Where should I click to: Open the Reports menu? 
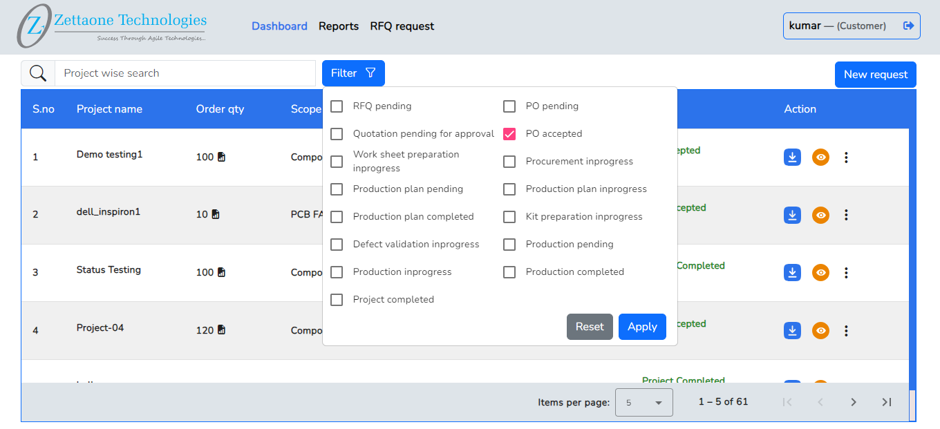pyautogui.click(x=338, y=26)
